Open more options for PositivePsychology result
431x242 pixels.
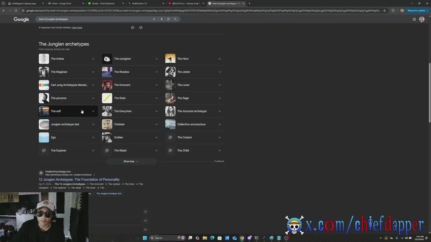[x=94, y=175]
